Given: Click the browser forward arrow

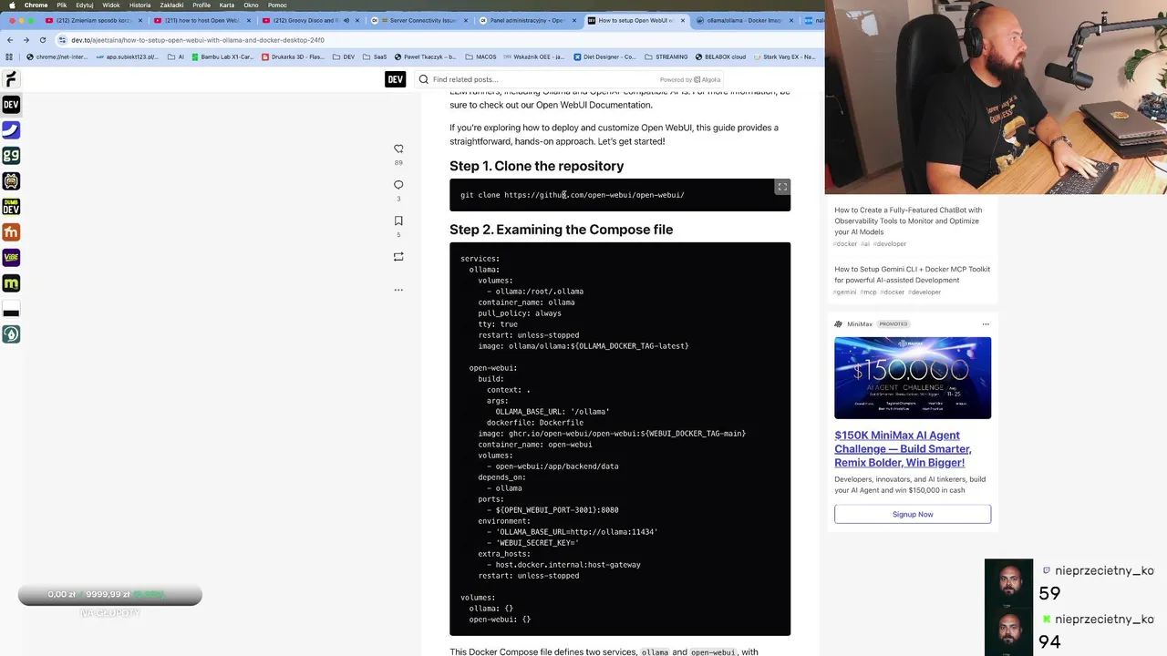Looking at the screenshot, I should click(26, 40).
